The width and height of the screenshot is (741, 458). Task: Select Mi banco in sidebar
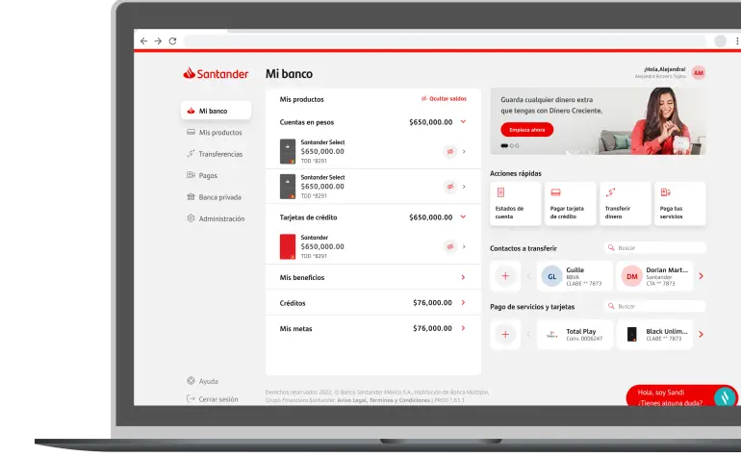point(216,111)
